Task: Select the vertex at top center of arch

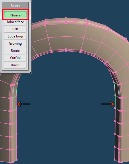Action: tap(66, 18)
